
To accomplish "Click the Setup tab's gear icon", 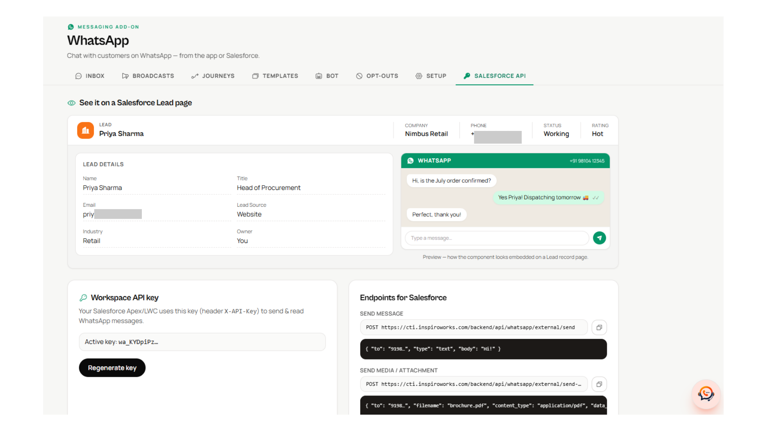I will pyautogui.click(x=419, y=76).
